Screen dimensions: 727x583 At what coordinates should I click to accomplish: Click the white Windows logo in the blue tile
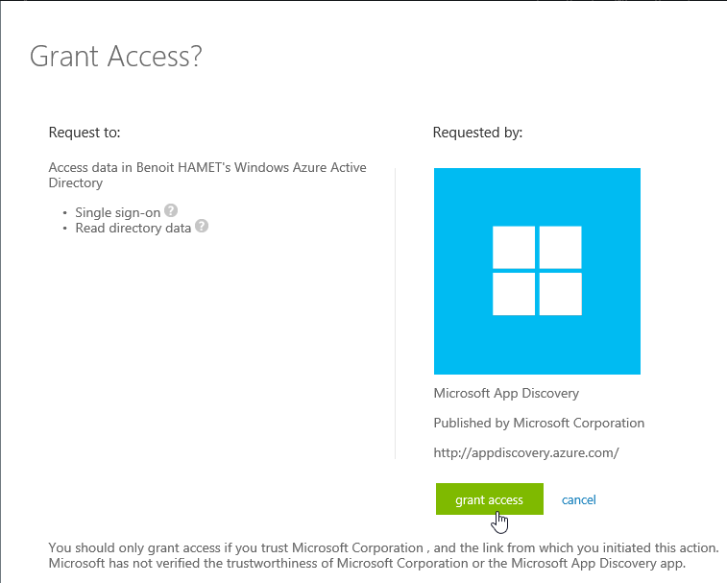click(x=537, y=271)
